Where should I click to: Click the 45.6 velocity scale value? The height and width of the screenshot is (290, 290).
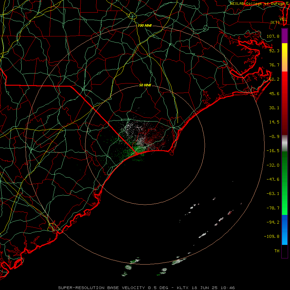(x=274, y=93)
